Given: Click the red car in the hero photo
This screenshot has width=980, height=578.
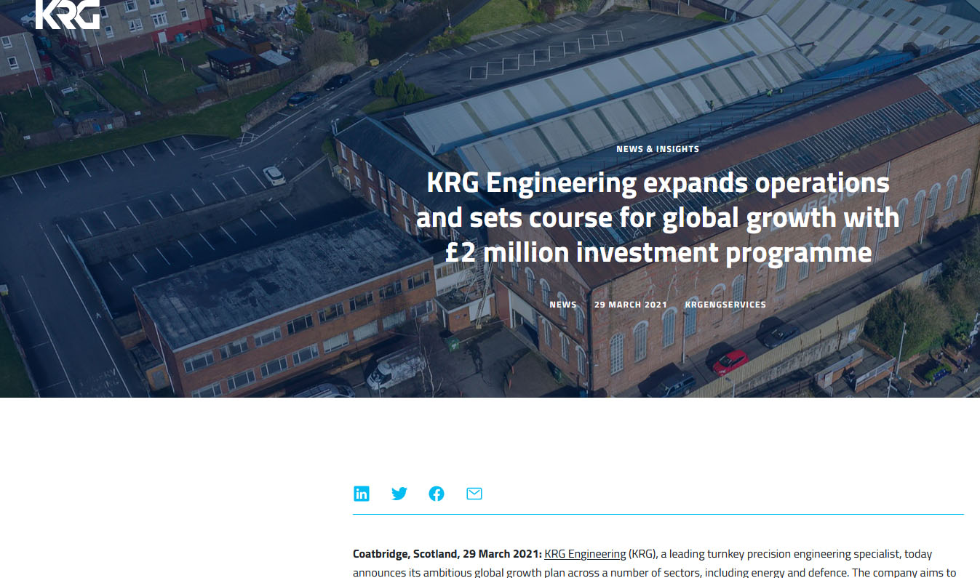Looking at the screenshot, I should point(730,361).
